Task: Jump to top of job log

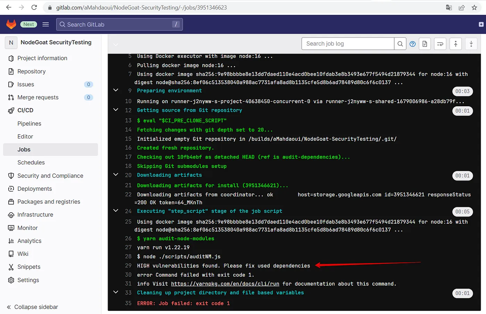Action: click(x=455, y=44)
